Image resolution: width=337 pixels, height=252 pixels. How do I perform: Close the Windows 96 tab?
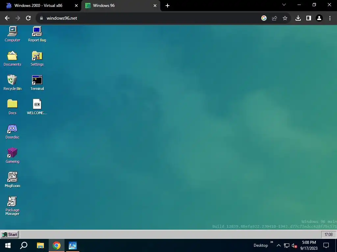click(155, 6)
